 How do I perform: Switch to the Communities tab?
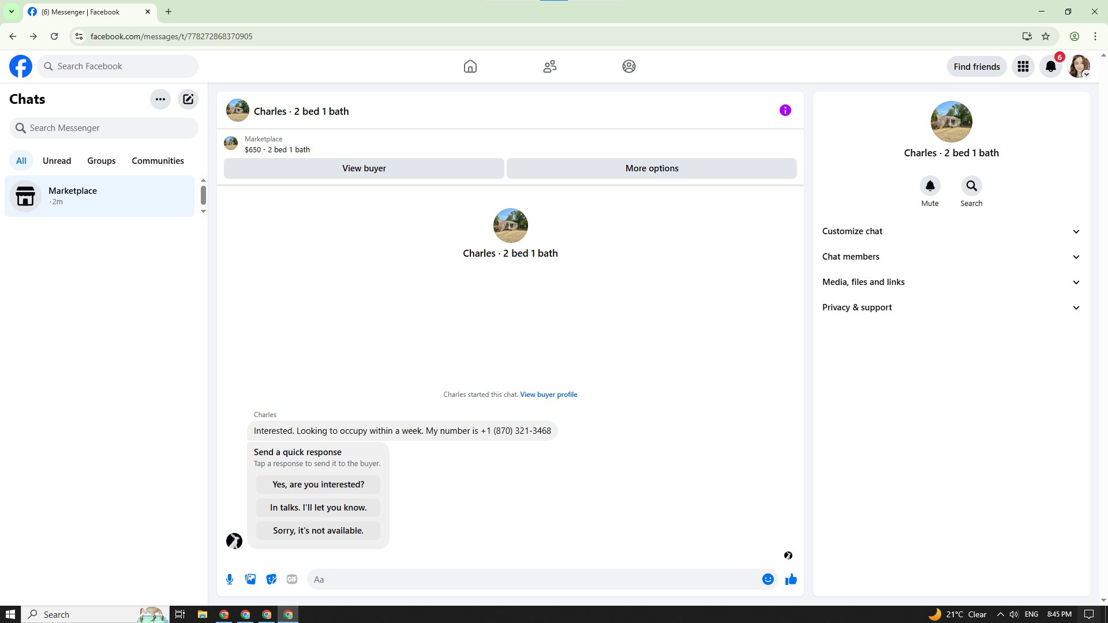pyautogui.click(x=158, y=161)
